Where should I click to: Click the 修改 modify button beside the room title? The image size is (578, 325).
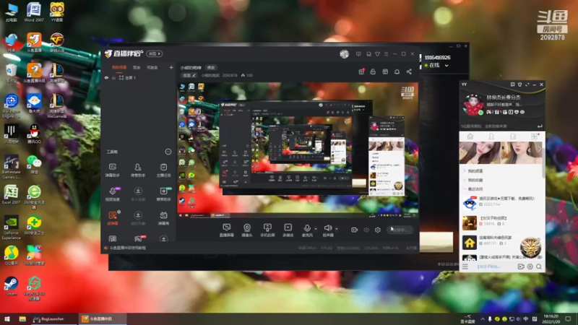tap(211, 68)
